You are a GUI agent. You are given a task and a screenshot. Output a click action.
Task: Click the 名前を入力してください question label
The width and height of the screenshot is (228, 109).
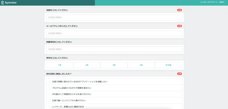pos(57,10)
